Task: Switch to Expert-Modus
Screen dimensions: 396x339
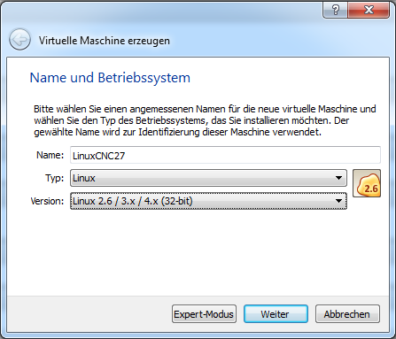Action: pyautogui.click(x=204, y=314)
